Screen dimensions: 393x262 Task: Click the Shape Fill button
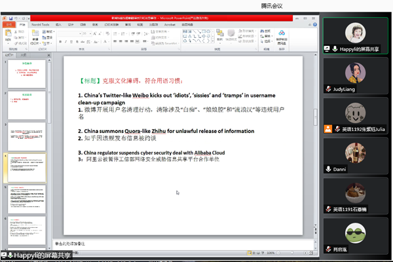(x=247, y=31)
